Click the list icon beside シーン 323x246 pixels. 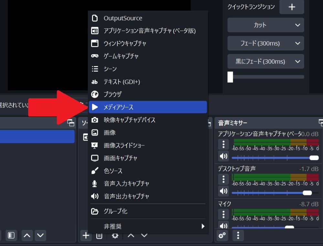coord(95,69)
